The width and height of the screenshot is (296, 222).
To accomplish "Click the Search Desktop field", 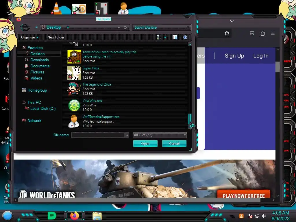I will (162, 27).
